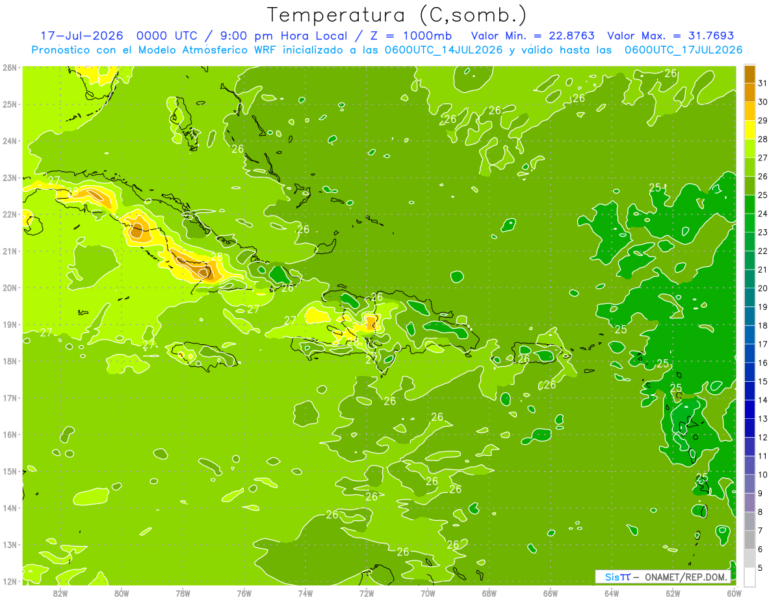Click the yellow colorbar segment between 28 and 29
Screen dimensions: 780x602
749,130
